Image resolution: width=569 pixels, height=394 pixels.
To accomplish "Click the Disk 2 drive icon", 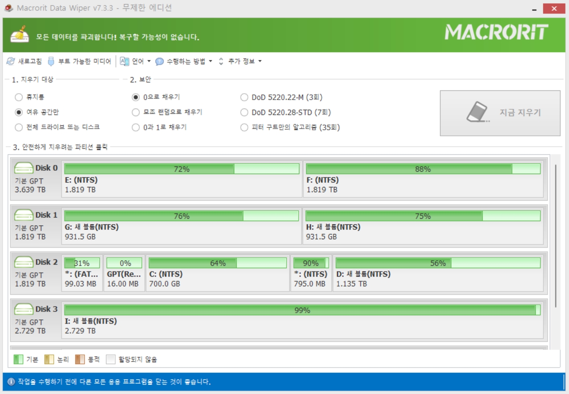I will click(x=24, y=262).
